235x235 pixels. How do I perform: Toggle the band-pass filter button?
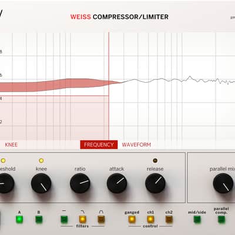click(101, 220)
